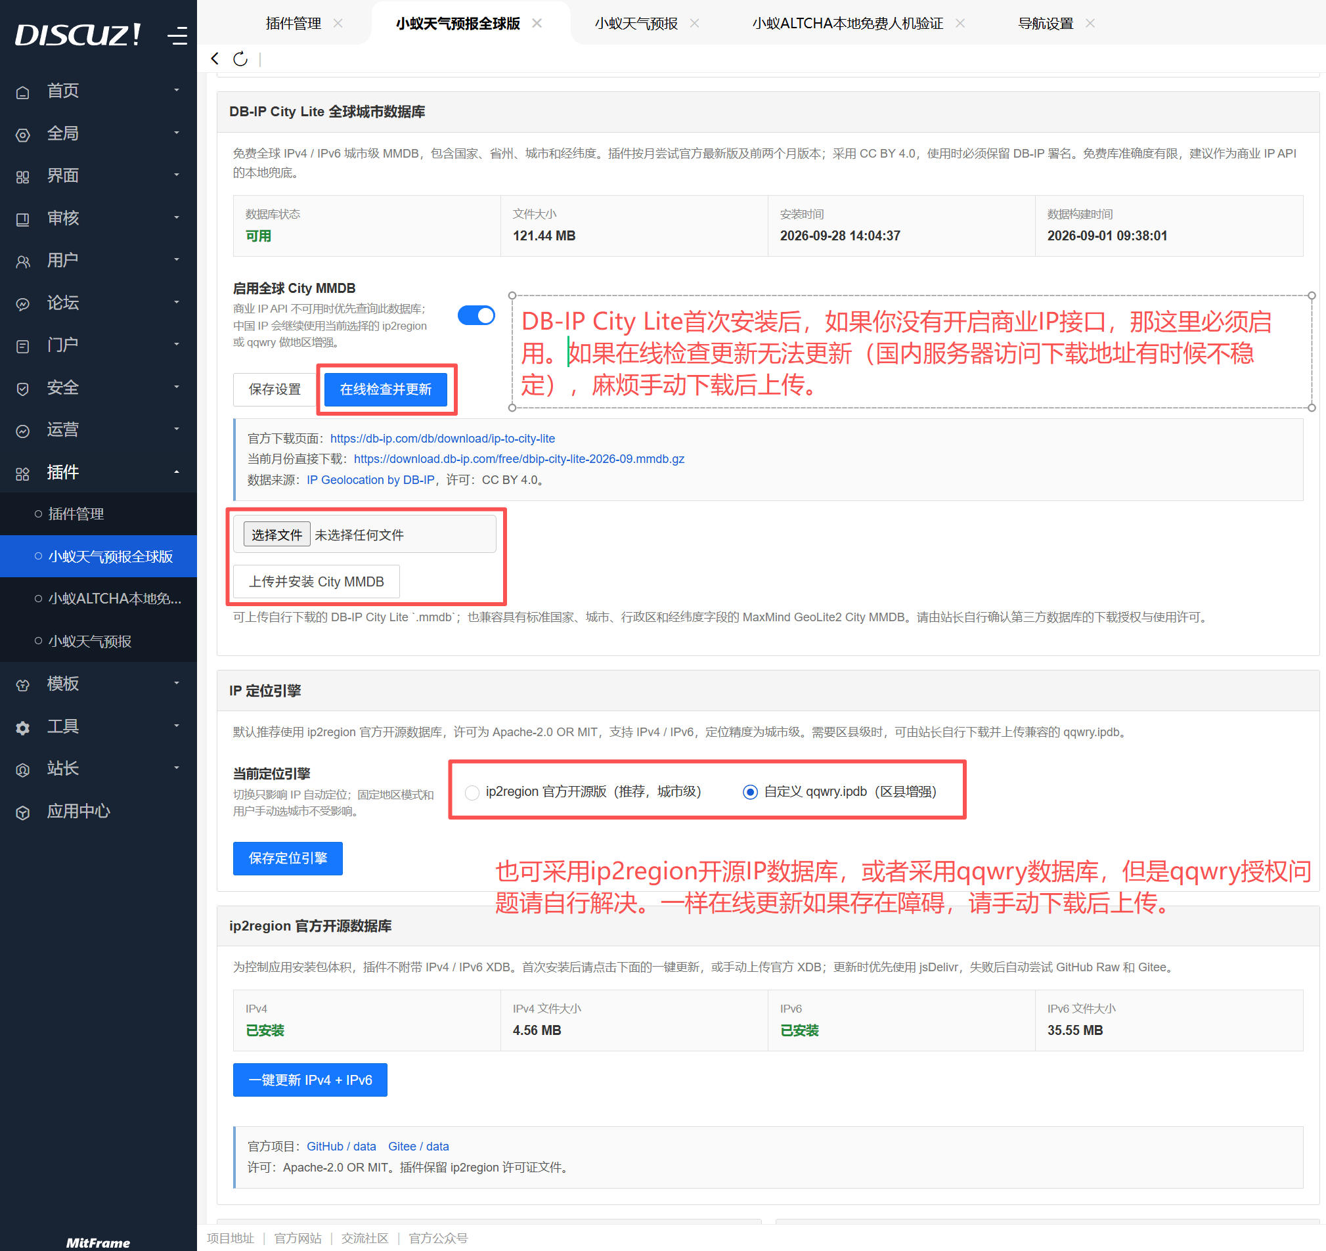Expand the 全局 menu arrow
Screen dimensions: 1326x1251
coord(177,133)
